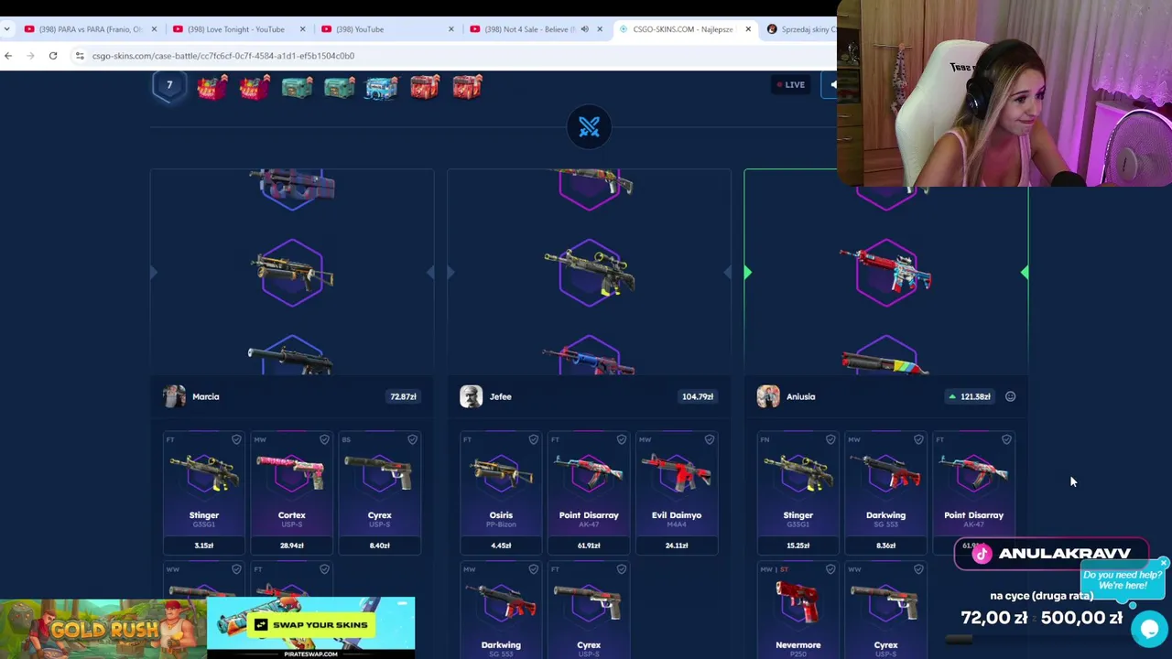Click the player name Marcia
The image size is (1172, 659).
pyautogui.click(x=206, y=396)
